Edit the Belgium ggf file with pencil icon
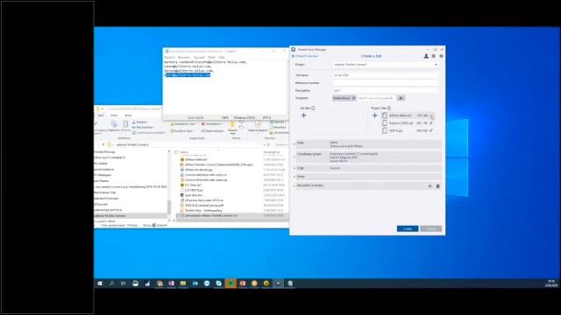Viewport: 561px width, 315px height. pos(431,122)
